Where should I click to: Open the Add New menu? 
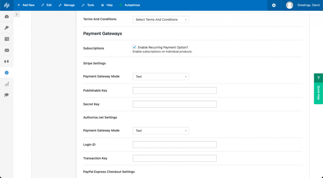(x=26, y=5)
